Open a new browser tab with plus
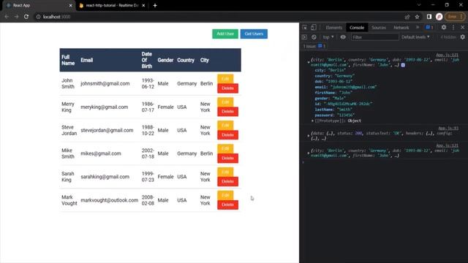The height and width of the screenshot is (263, 468). (155, 5)
